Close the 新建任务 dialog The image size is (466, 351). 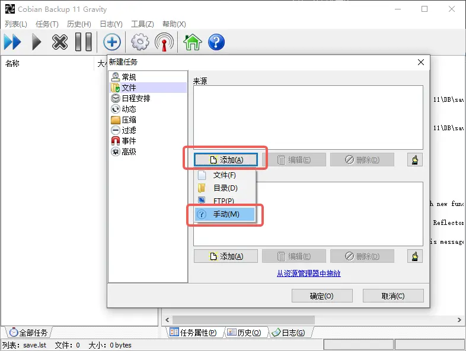pos(421,62)
